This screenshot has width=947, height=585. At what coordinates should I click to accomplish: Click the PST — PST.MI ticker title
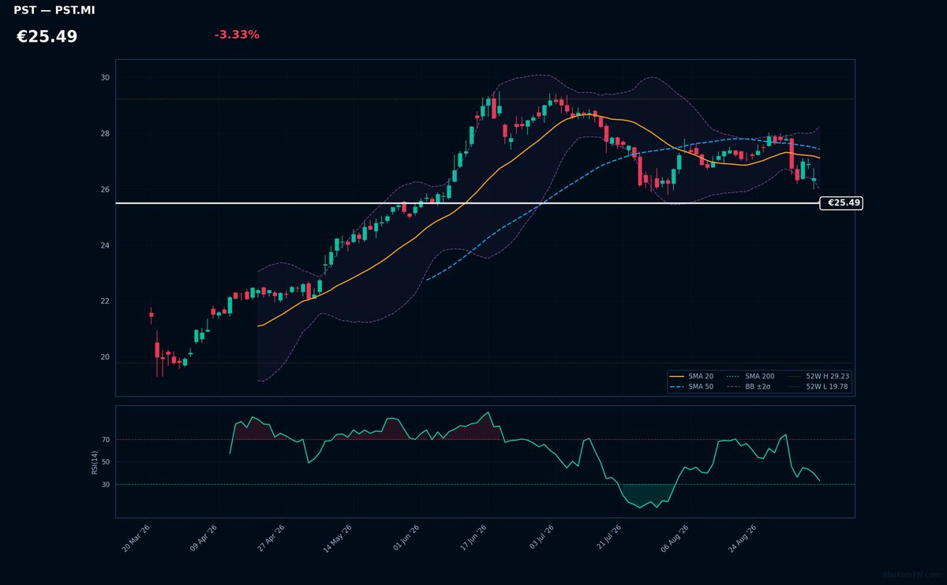pos(54,10)
